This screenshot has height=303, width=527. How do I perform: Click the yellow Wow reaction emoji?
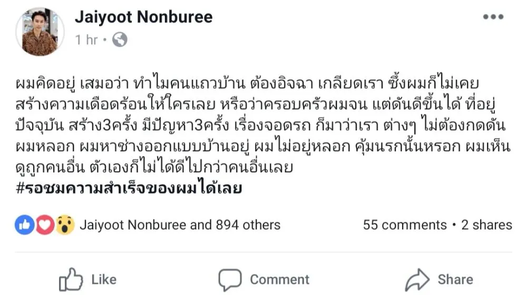pos(64,225)
